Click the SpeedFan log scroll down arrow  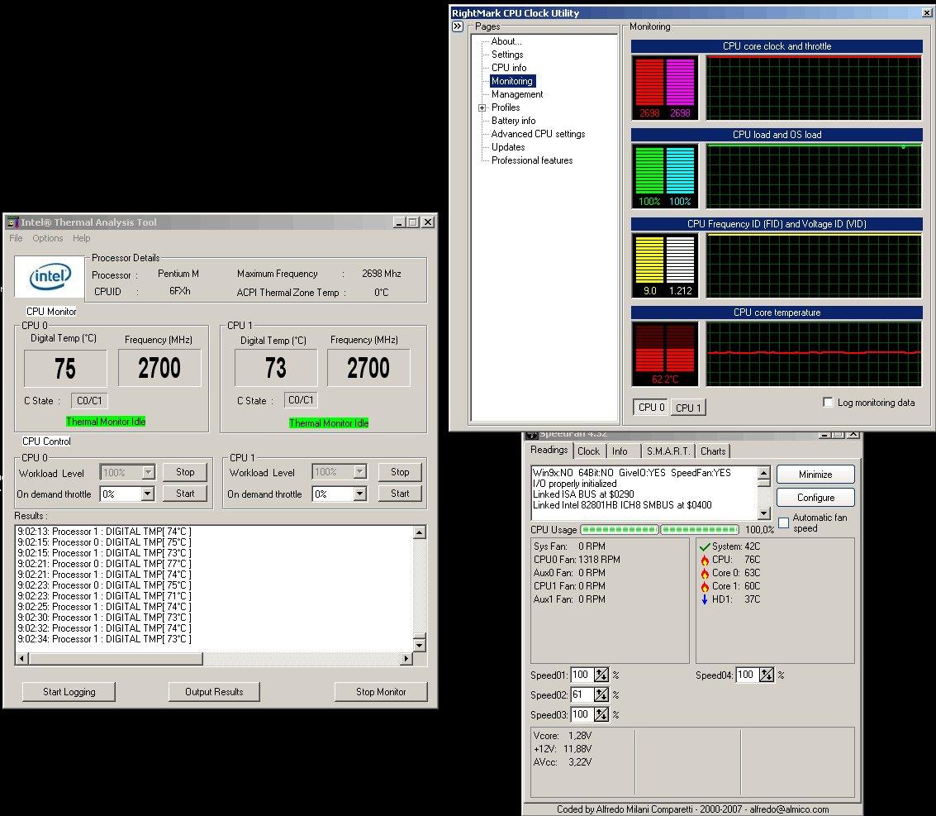(x=764, y=513)
